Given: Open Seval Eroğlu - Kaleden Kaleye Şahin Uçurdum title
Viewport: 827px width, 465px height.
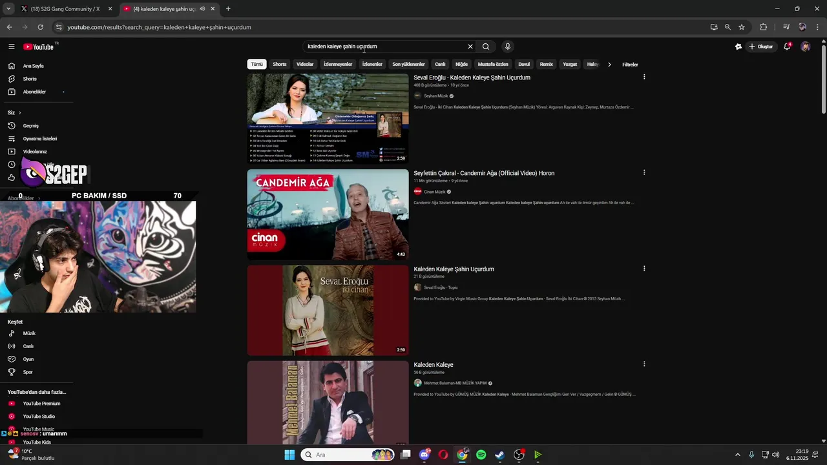Looking at the screenshot, I should (x=472, y=77).
